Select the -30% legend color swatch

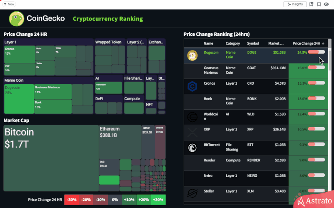coord(71,200)
